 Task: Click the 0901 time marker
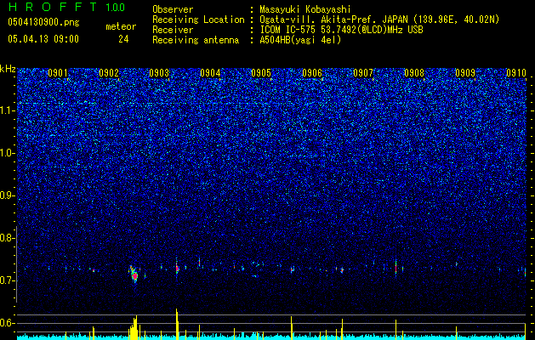[57, 73]
